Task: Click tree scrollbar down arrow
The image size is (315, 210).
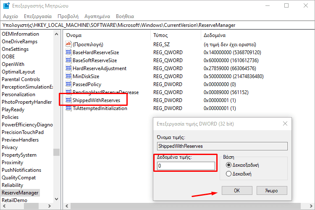Action: (x=56, y=199)
